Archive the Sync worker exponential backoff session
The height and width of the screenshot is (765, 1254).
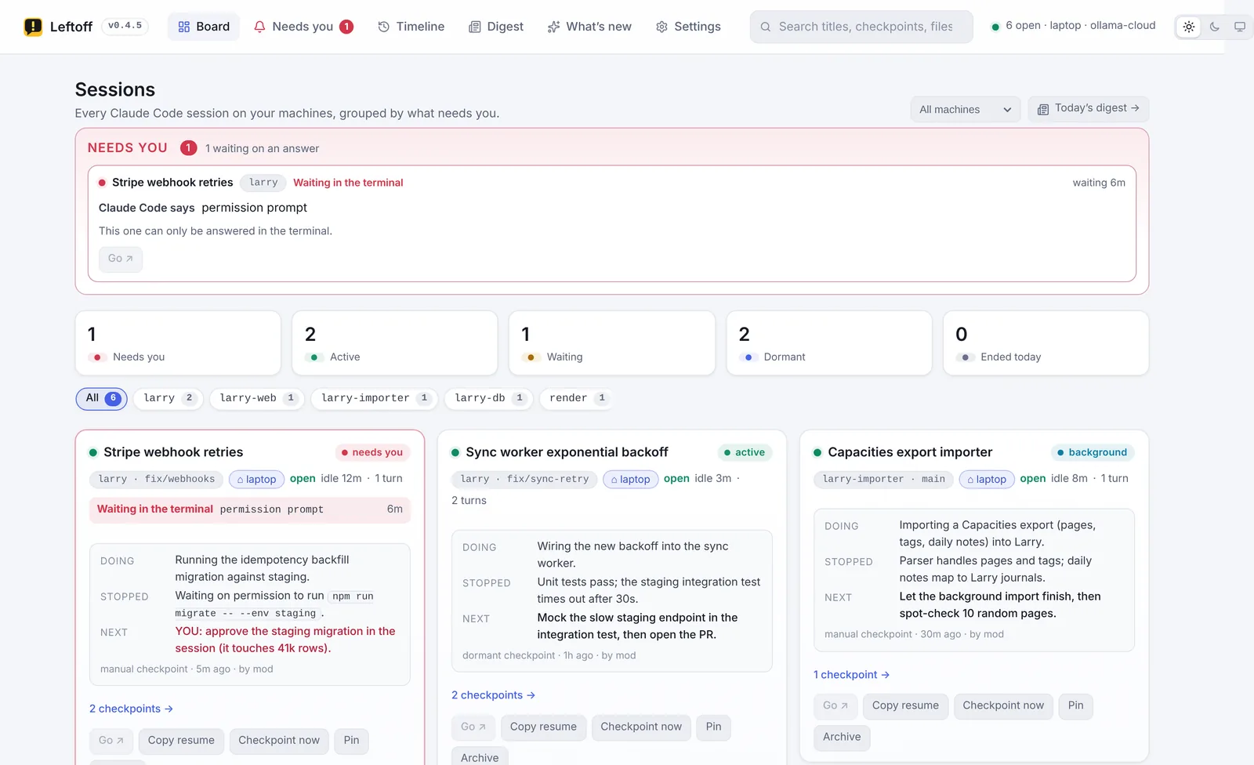[x=480, y=757]
